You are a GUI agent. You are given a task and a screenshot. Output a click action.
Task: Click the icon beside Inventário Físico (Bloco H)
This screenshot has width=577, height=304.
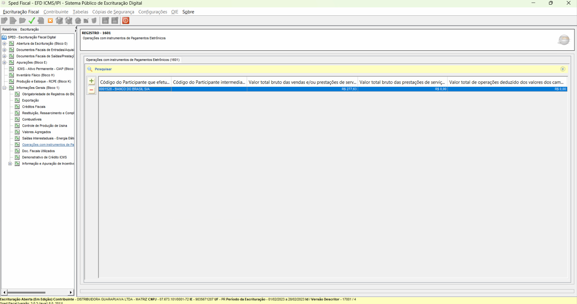[11, 75]
